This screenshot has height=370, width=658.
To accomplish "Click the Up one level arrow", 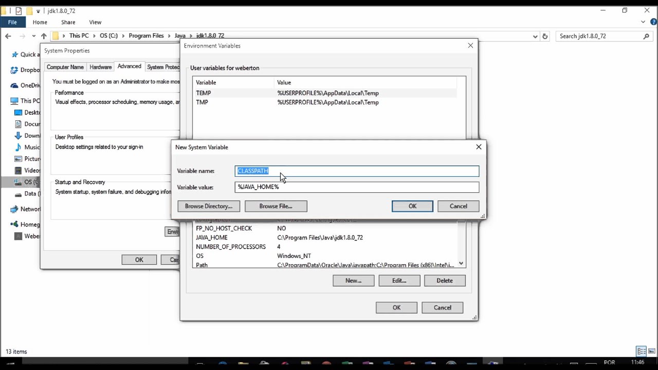I will pos(44,36).
